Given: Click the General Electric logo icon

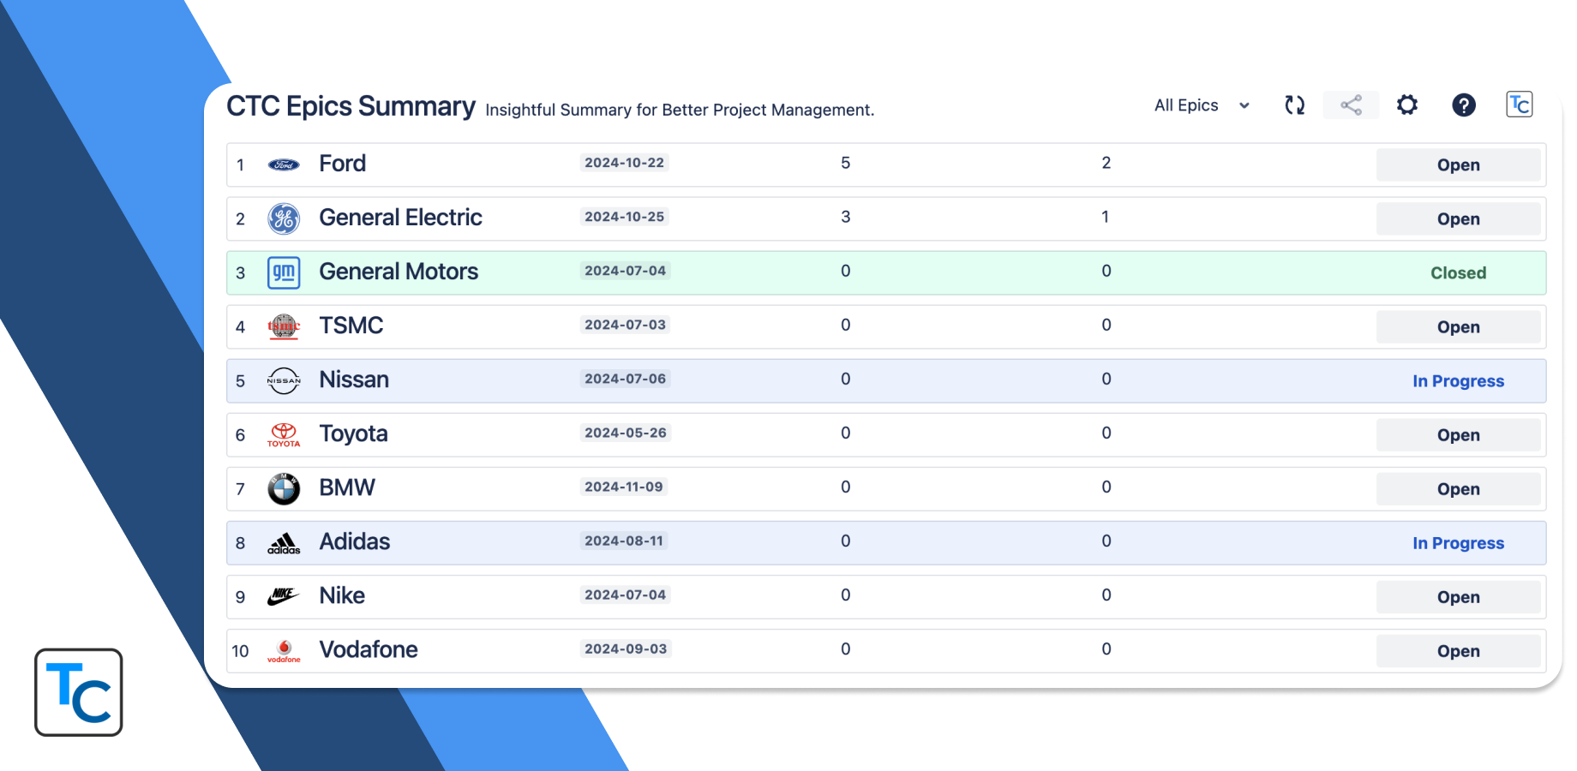Looking at the screenshot, I should pyautogui.click(x=284, y=218).
